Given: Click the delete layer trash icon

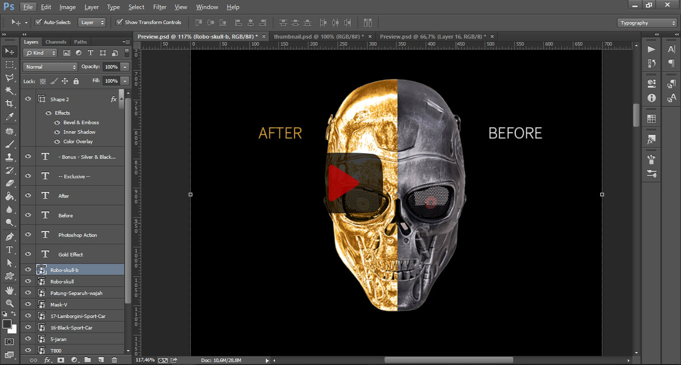Looking at the screenshot, I should click(114, 359).
